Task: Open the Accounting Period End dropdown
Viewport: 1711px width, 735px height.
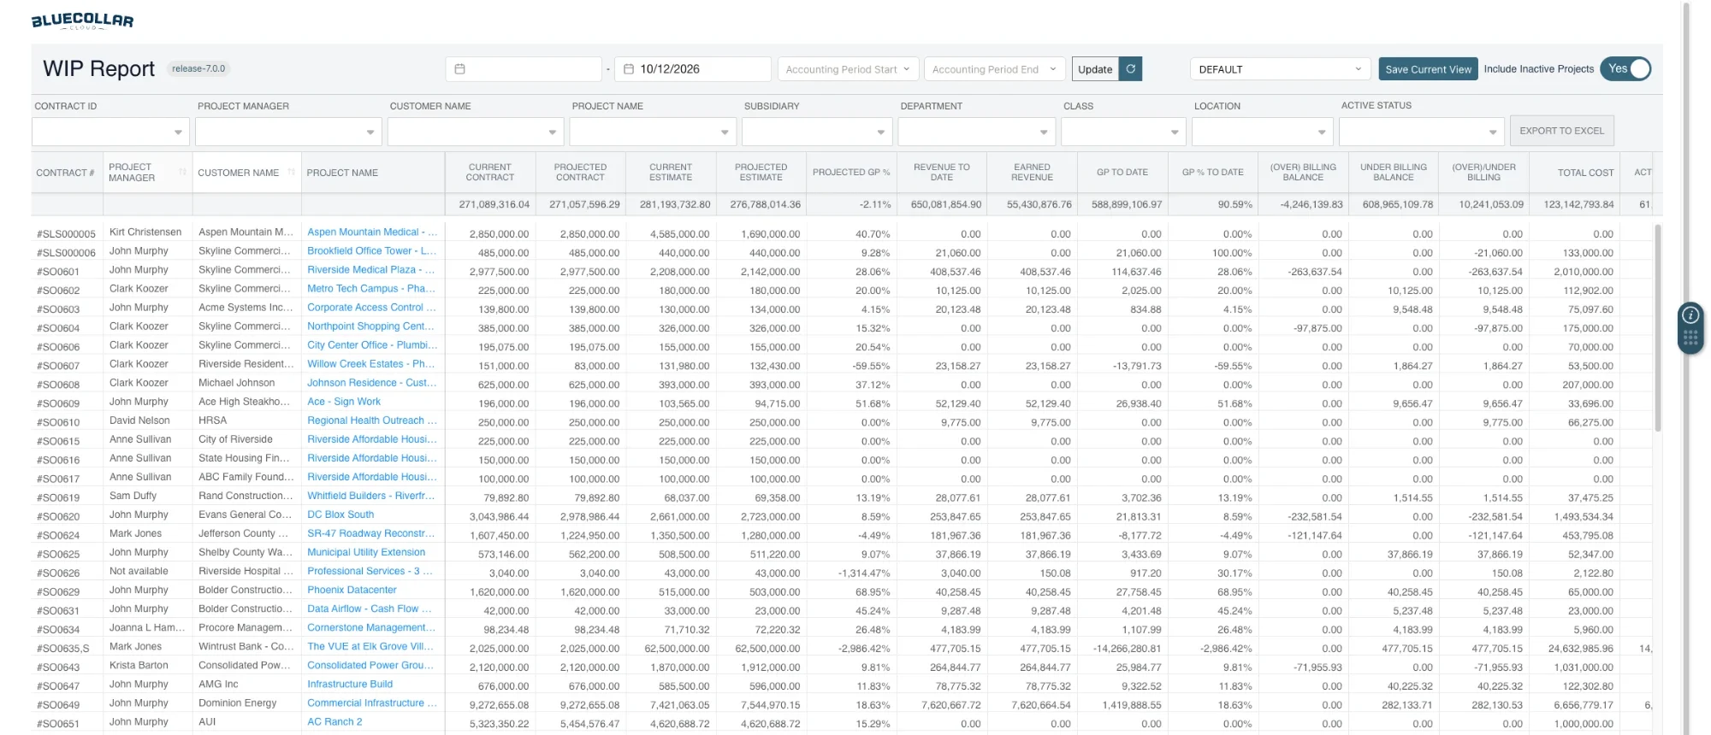Action: tap(994, 69)
